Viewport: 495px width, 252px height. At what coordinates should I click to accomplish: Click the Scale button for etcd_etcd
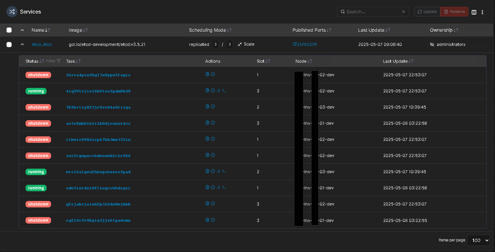tap(246, 44)
